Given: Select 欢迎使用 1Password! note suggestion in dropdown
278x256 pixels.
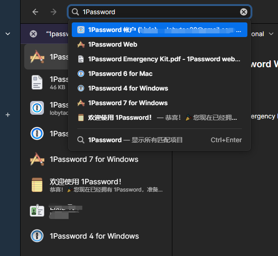Looking at the screenshot, I should coord(120,117).
